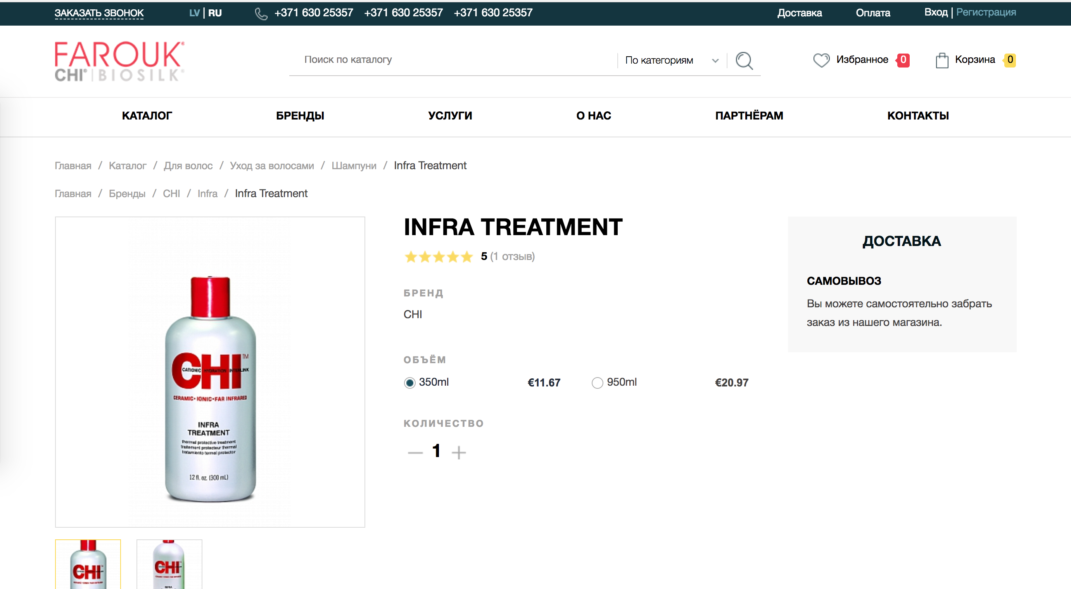
Task: Open the БРЕНДЫ menu
Action: (x=300, y=116)
